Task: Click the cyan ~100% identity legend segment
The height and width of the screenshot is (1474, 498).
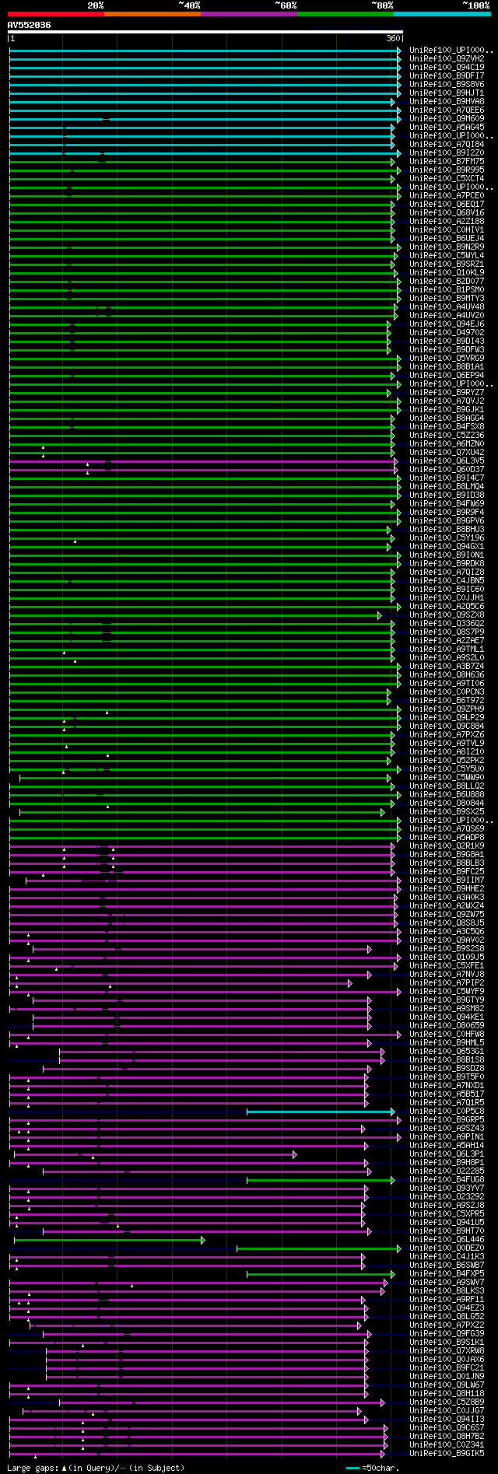Action: click(x=442, y=14)
